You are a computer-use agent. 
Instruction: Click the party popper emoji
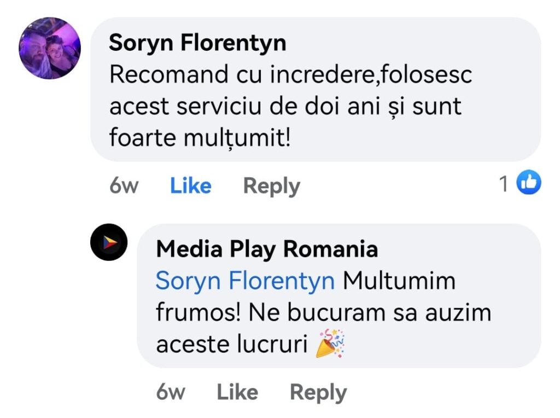(330, 344)
